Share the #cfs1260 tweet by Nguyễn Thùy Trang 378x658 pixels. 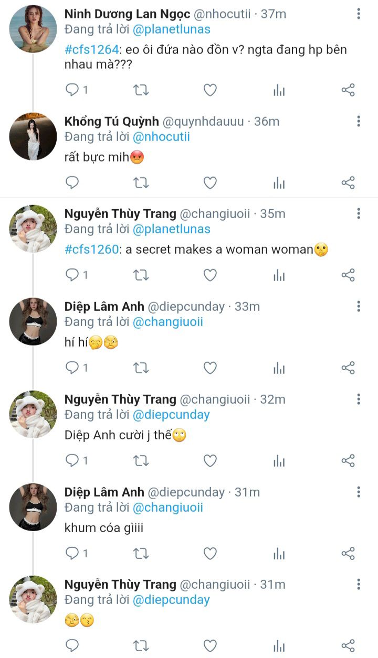click(348, 275)
